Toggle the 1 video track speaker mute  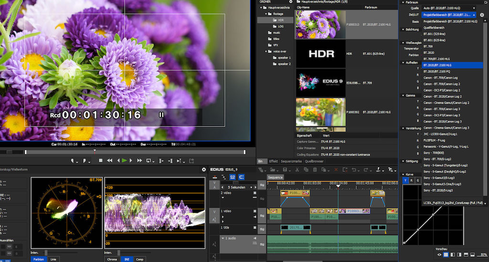tap(255, 217)
